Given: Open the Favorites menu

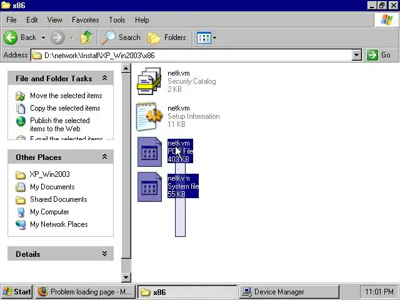Looking at the screenshot, I should [85, 20].
